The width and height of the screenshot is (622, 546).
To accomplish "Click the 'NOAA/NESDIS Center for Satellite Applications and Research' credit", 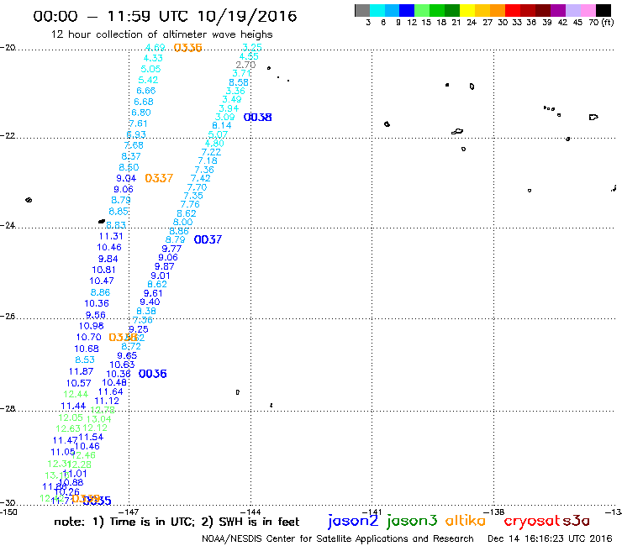I will pos(338,538).
